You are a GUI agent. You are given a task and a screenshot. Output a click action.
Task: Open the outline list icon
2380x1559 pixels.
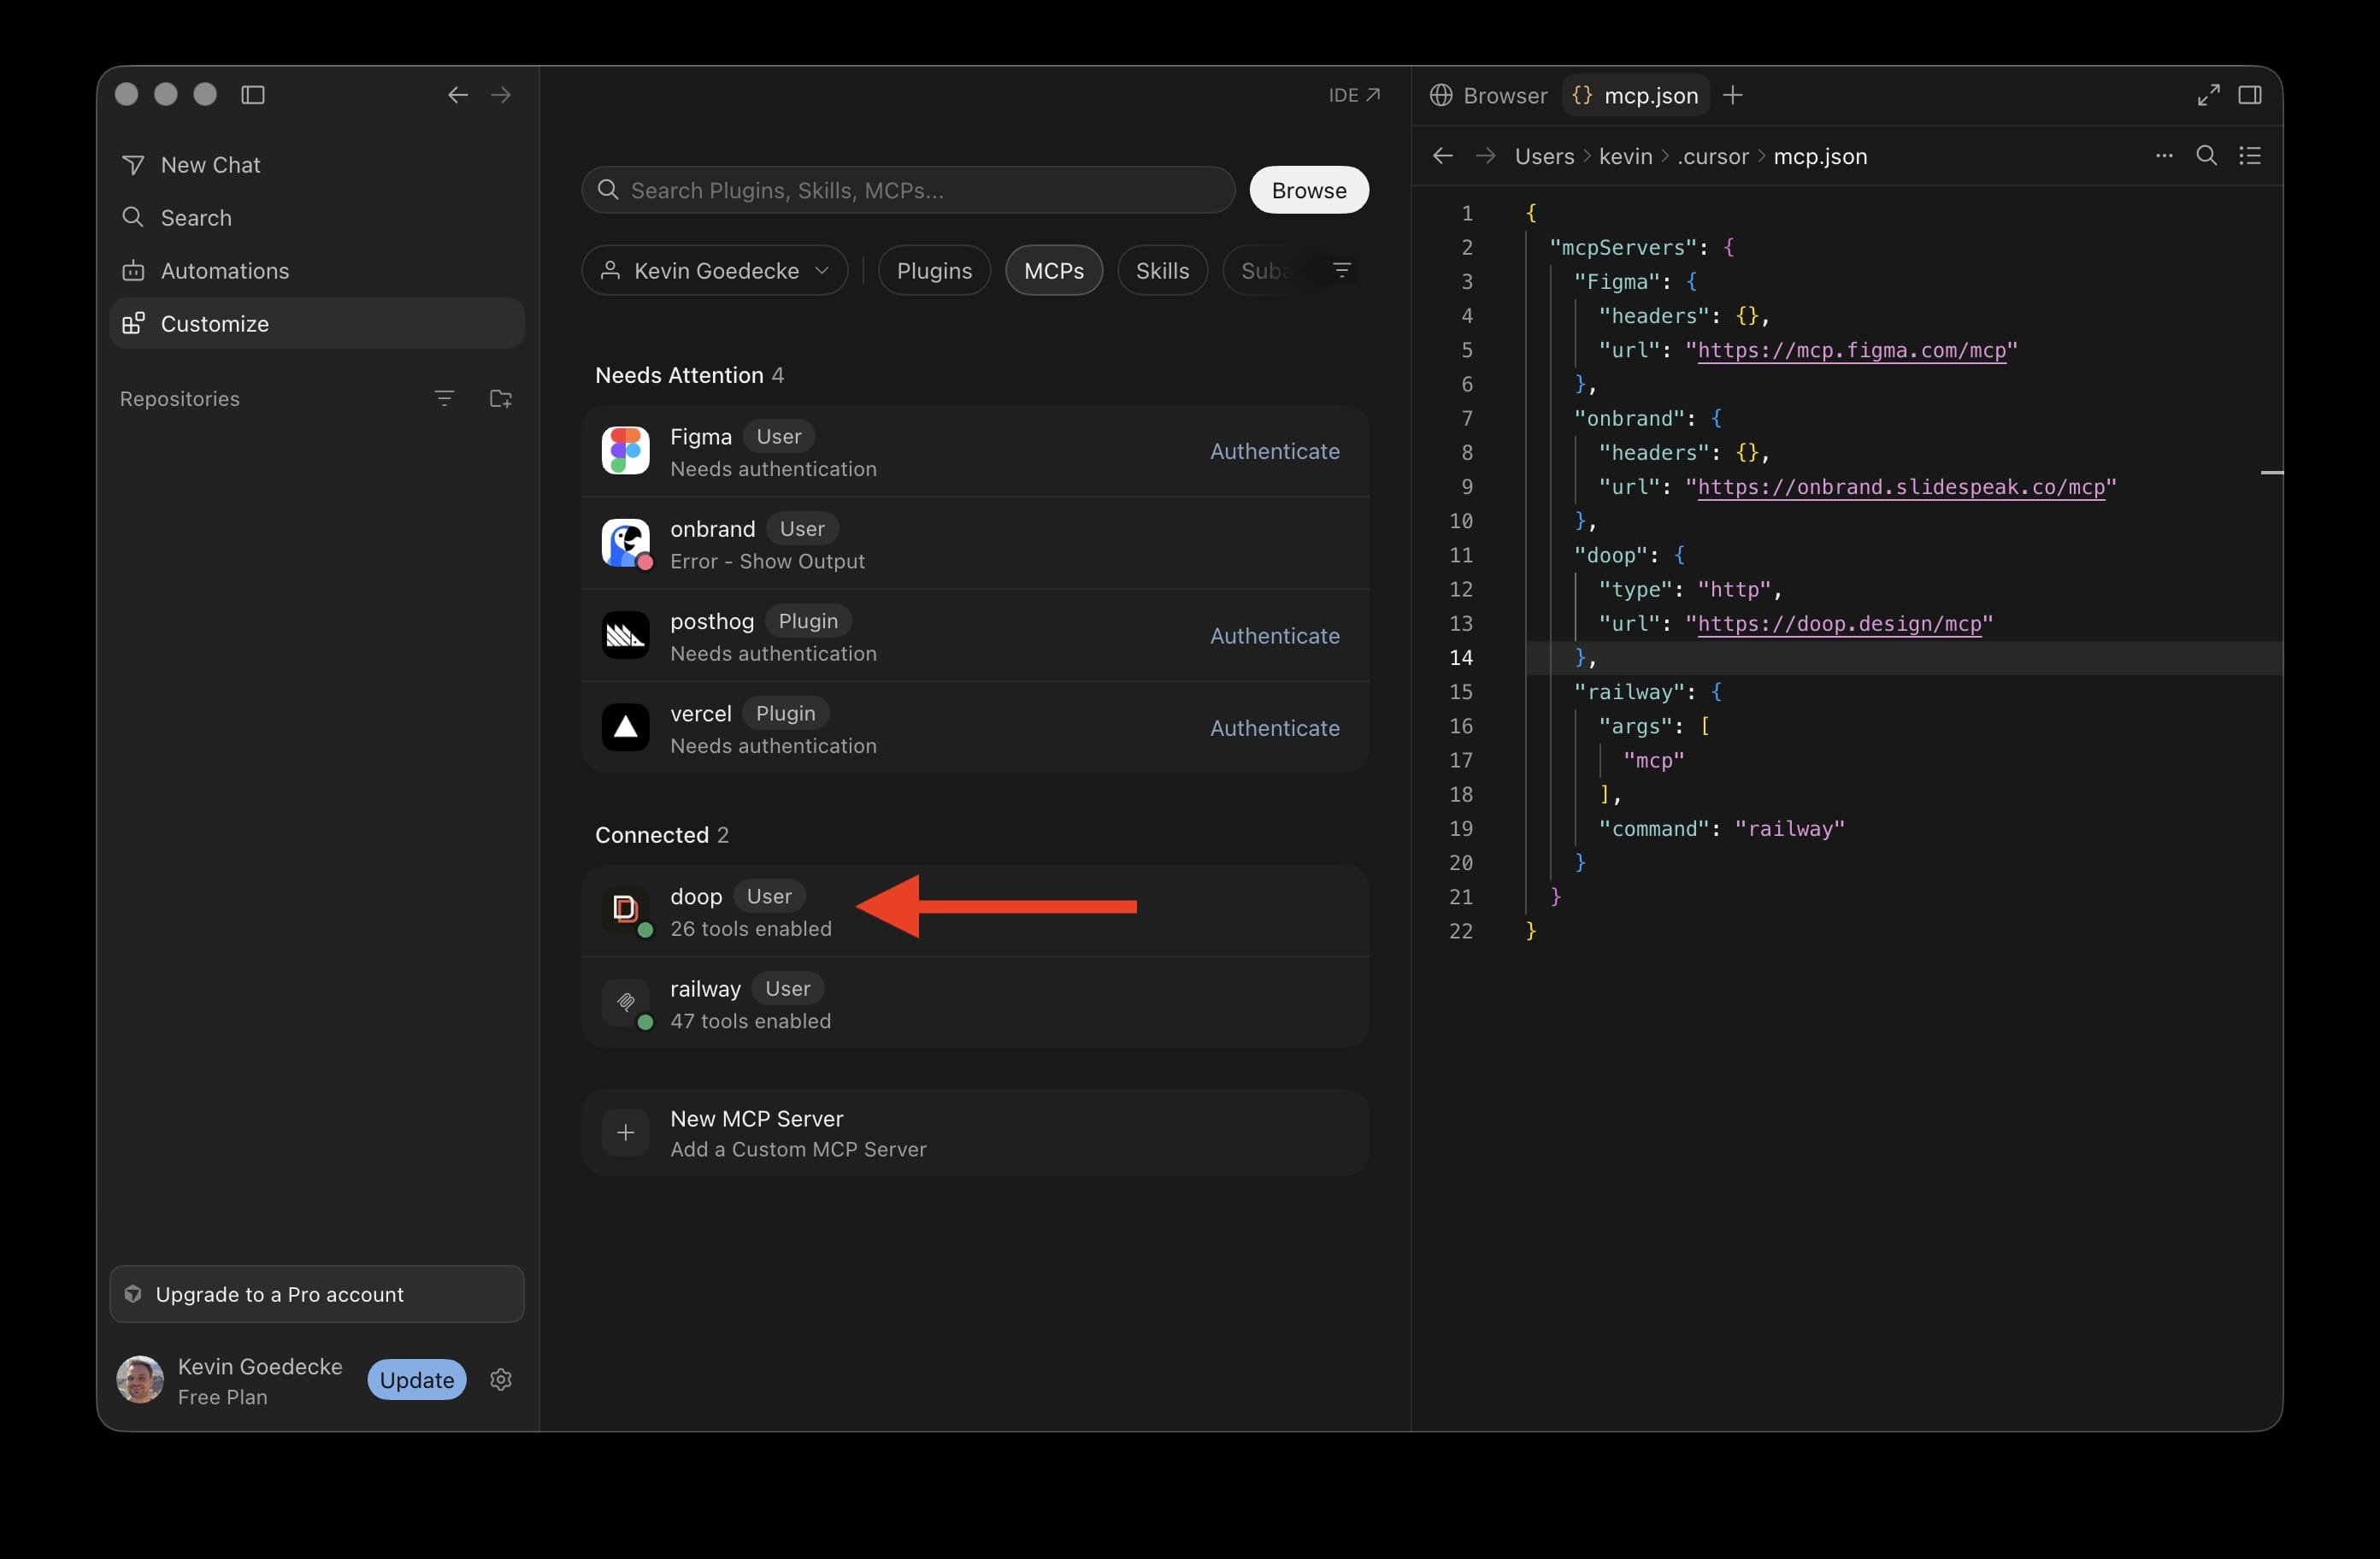point(2250,156)
